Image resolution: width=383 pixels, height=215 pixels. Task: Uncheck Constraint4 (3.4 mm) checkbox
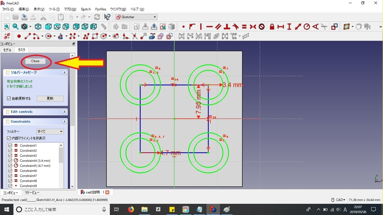10,160
